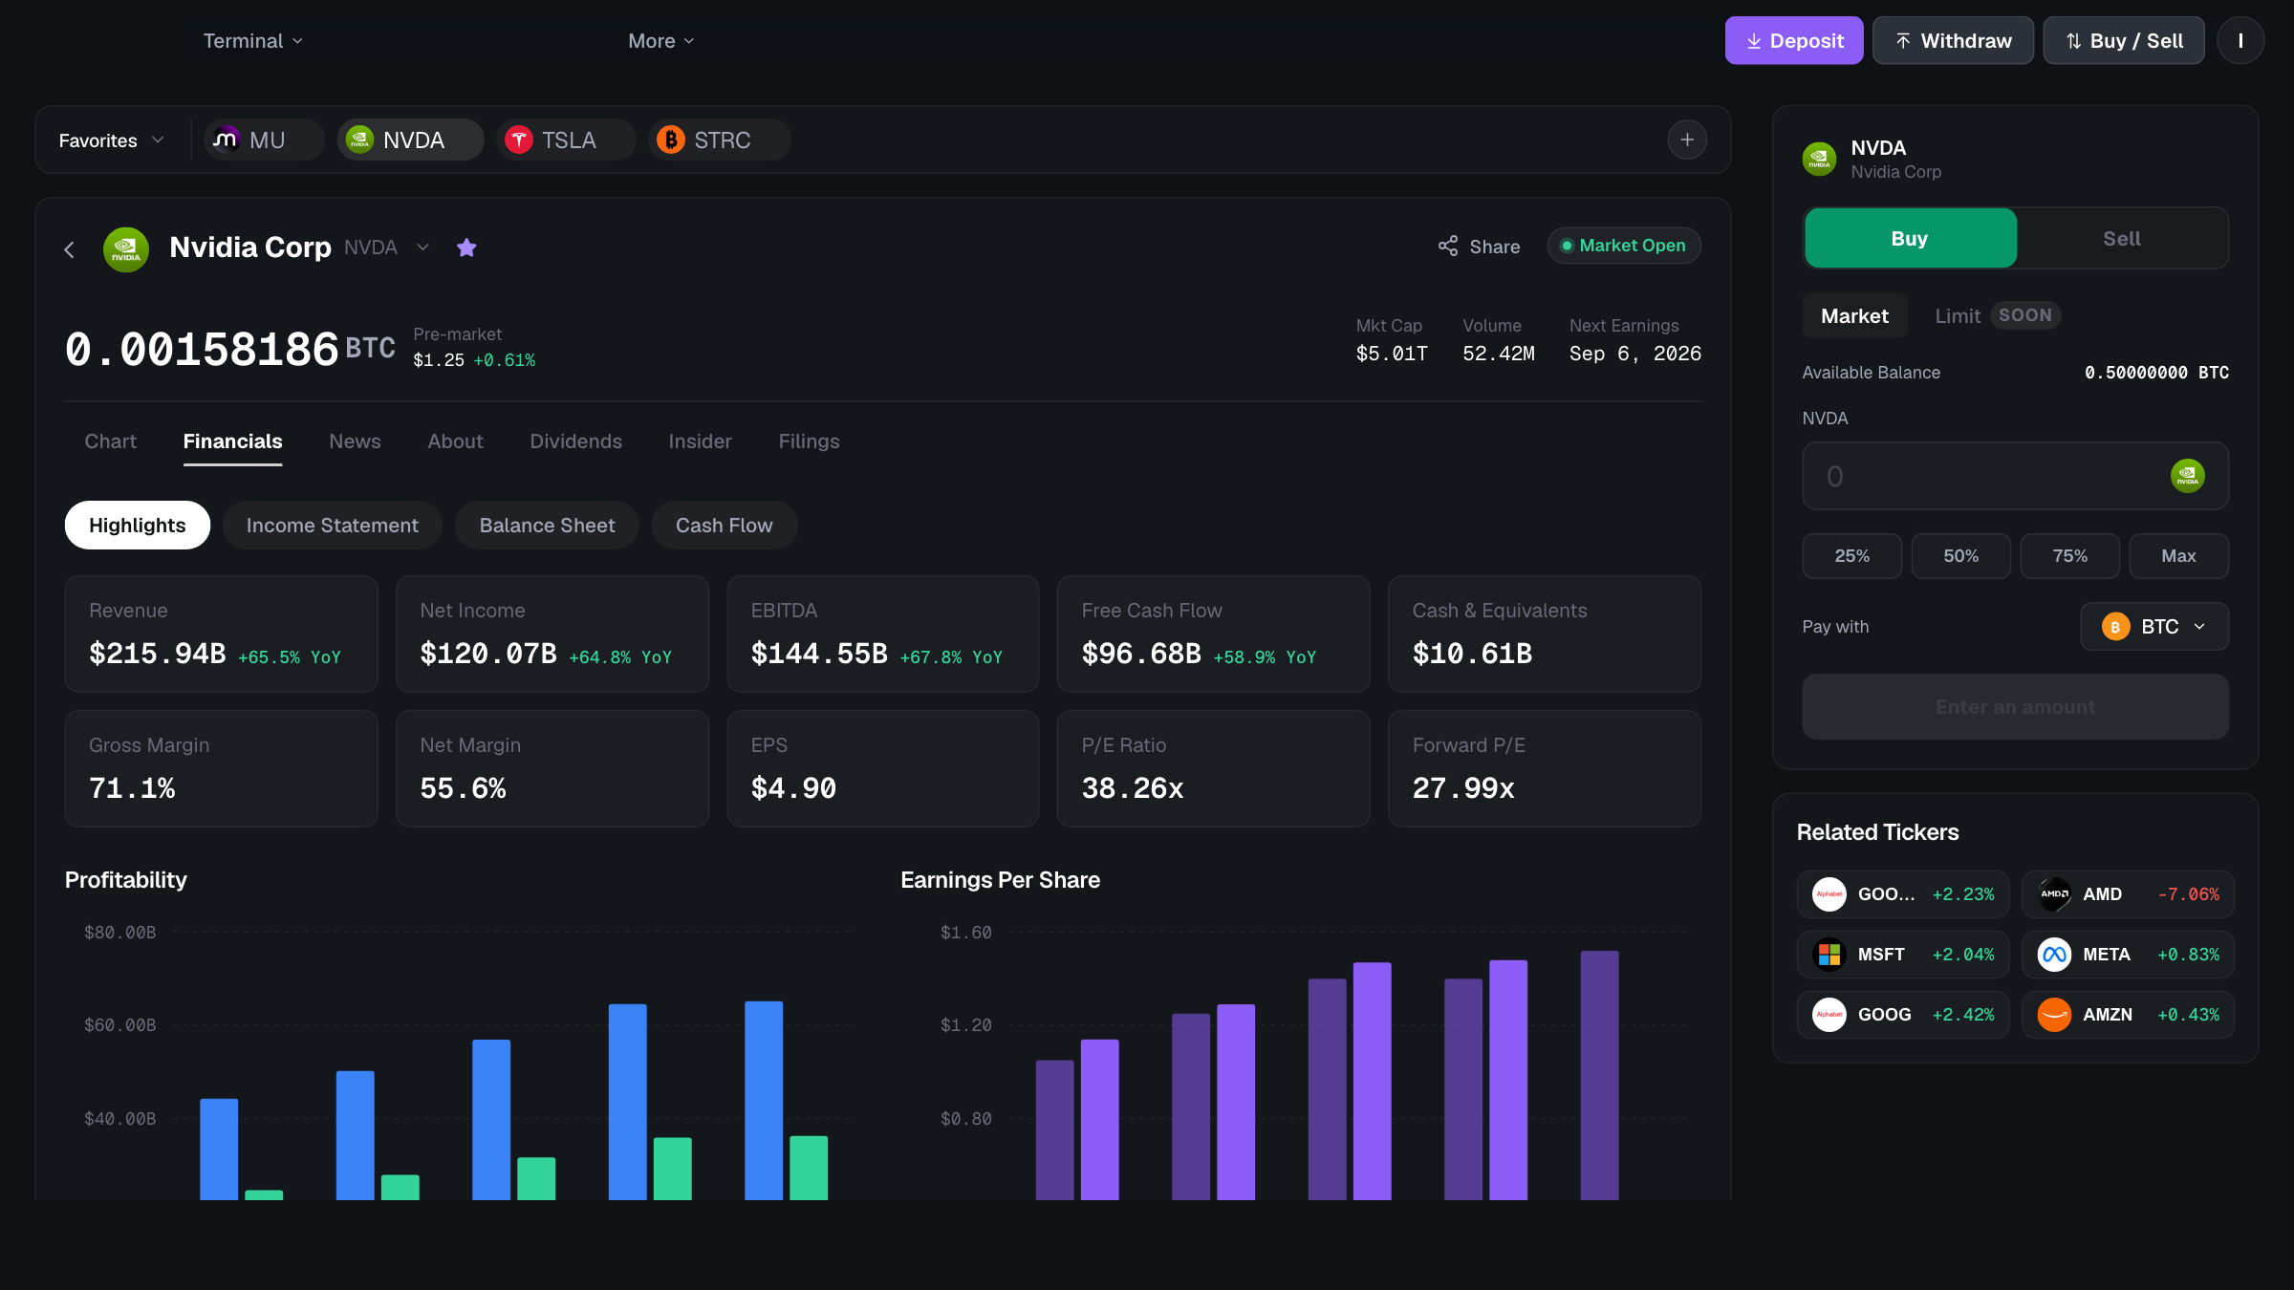Open the Favorites list dropdown
The width and height of the screenshot is (2294, 1290).
pos(111,140)
